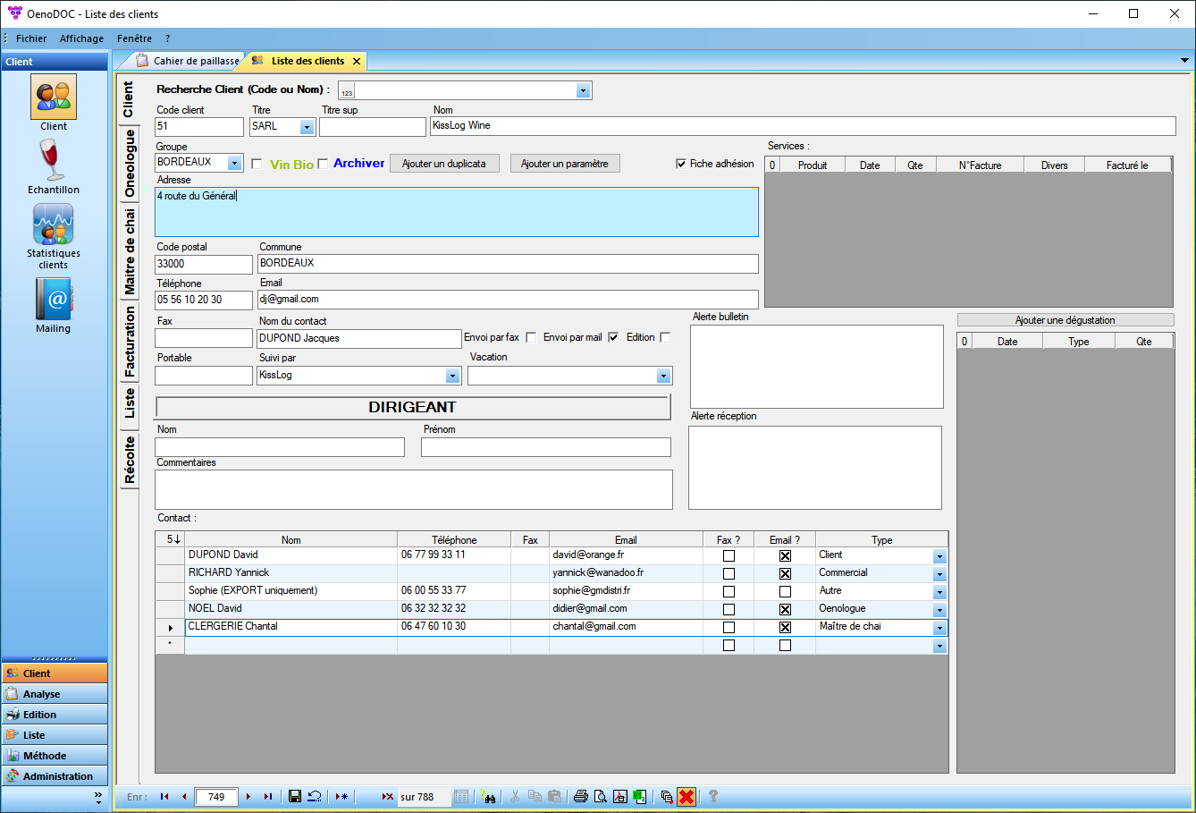
Task: Open the Groupe dropdown showing BORDEAUX
Action: click(235, 163)
